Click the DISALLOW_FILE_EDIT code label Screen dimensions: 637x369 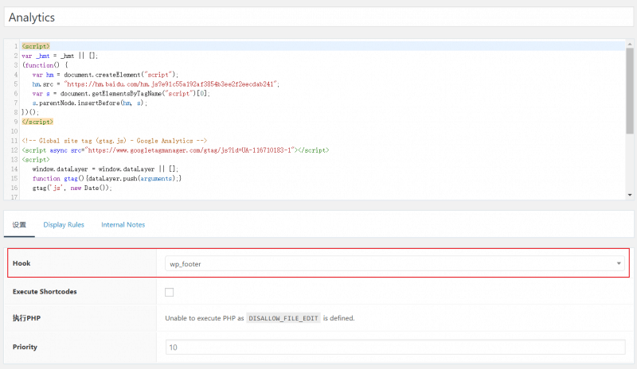point(284,318)
